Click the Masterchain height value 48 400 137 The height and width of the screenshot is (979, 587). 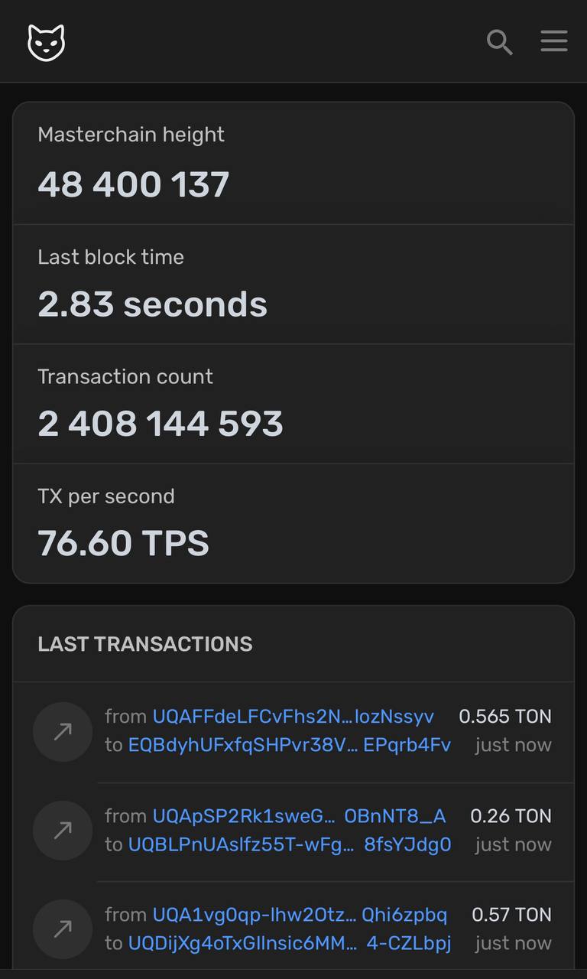(134, 185)
